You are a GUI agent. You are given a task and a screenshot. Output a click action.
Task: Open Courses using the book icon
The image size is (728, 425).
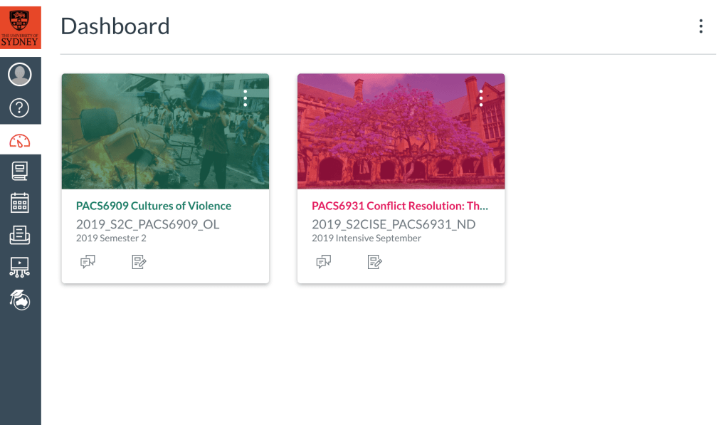tap(20, 171)
